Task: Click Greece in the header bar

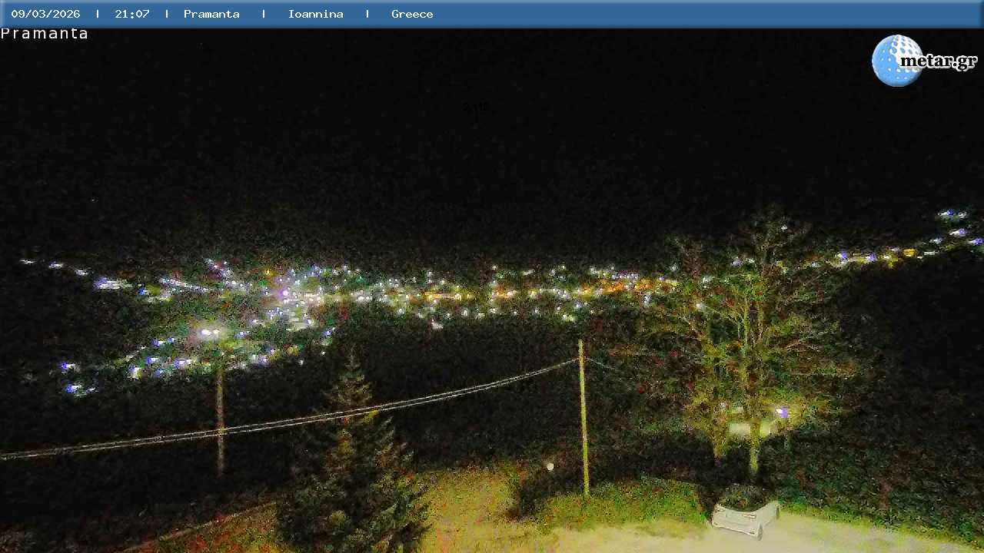Action: pos(412,14)
